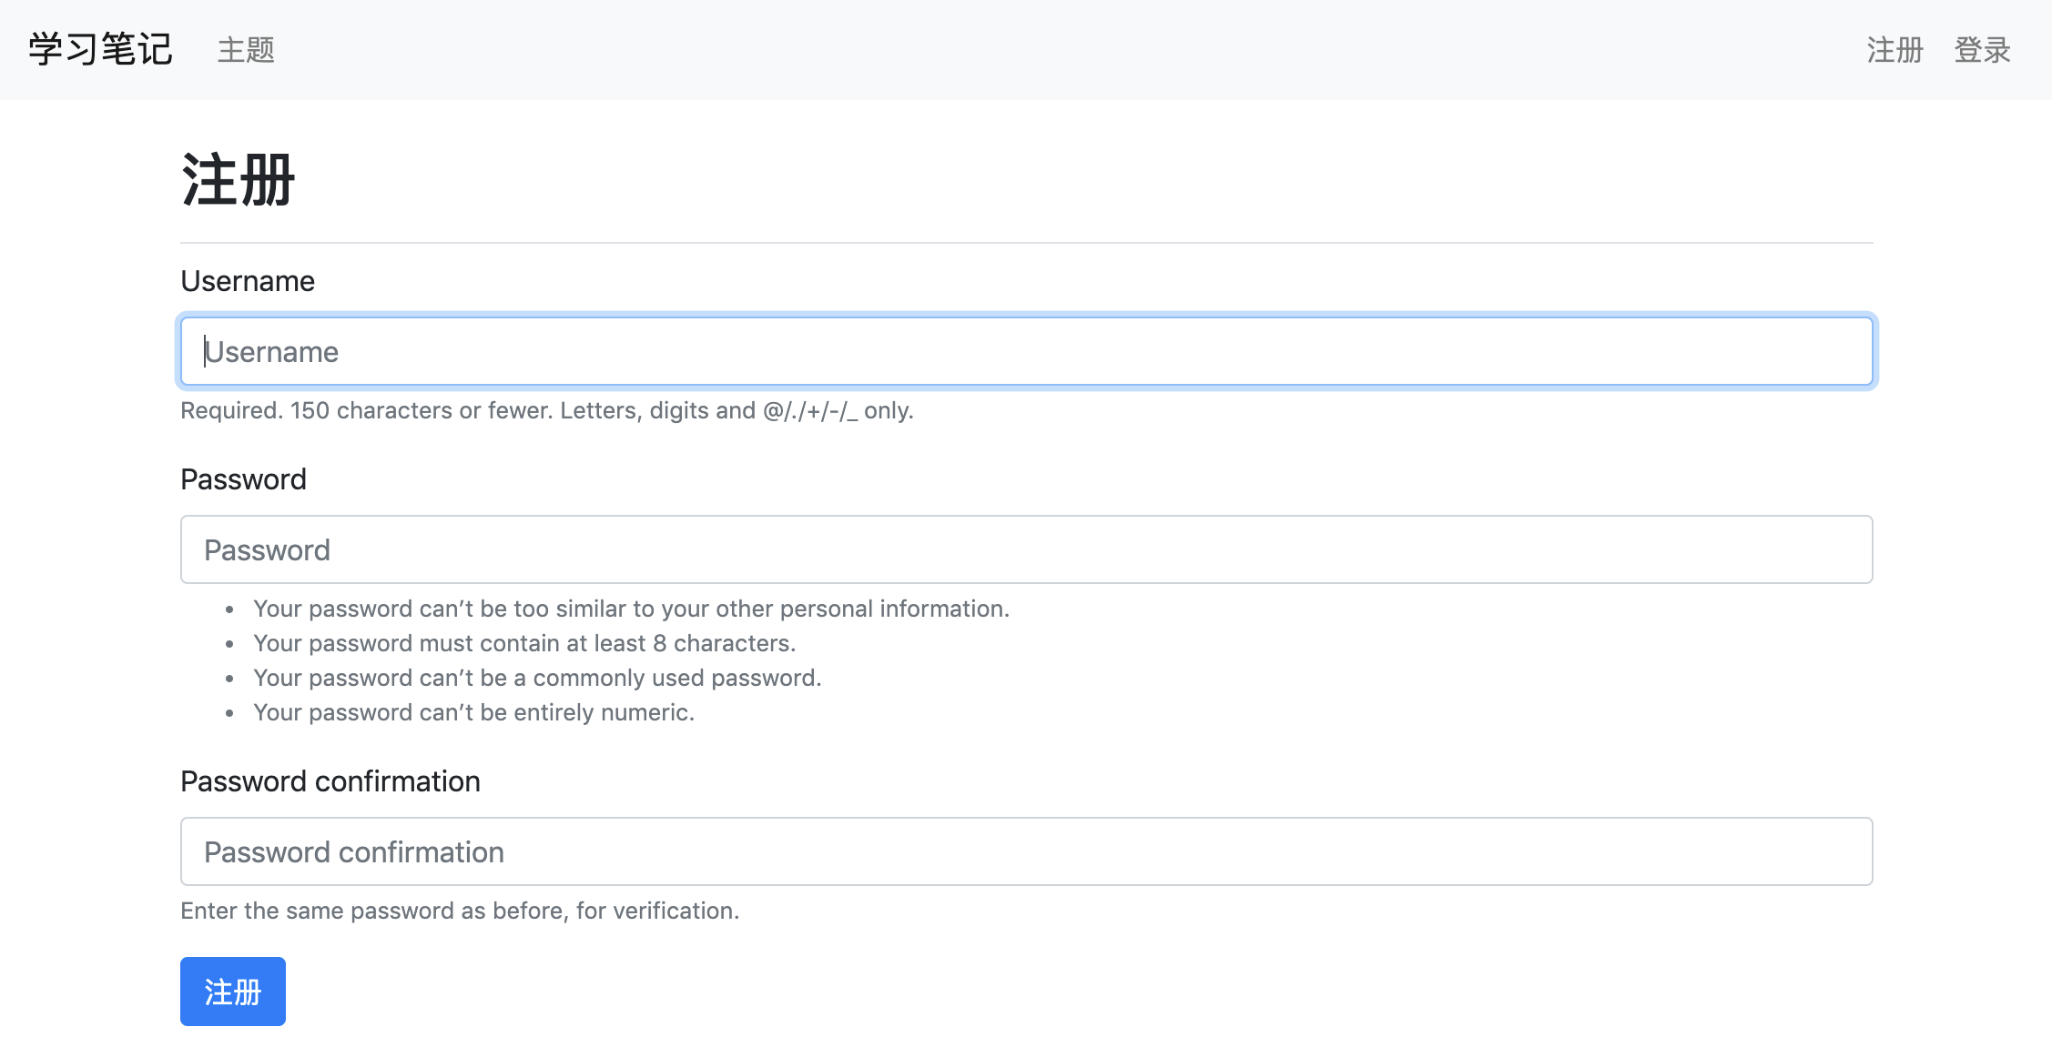The width and height of the screenshot is (2052, 1037).
Task: Open the 学习笔记 brand home link
Action: [100, 49]
